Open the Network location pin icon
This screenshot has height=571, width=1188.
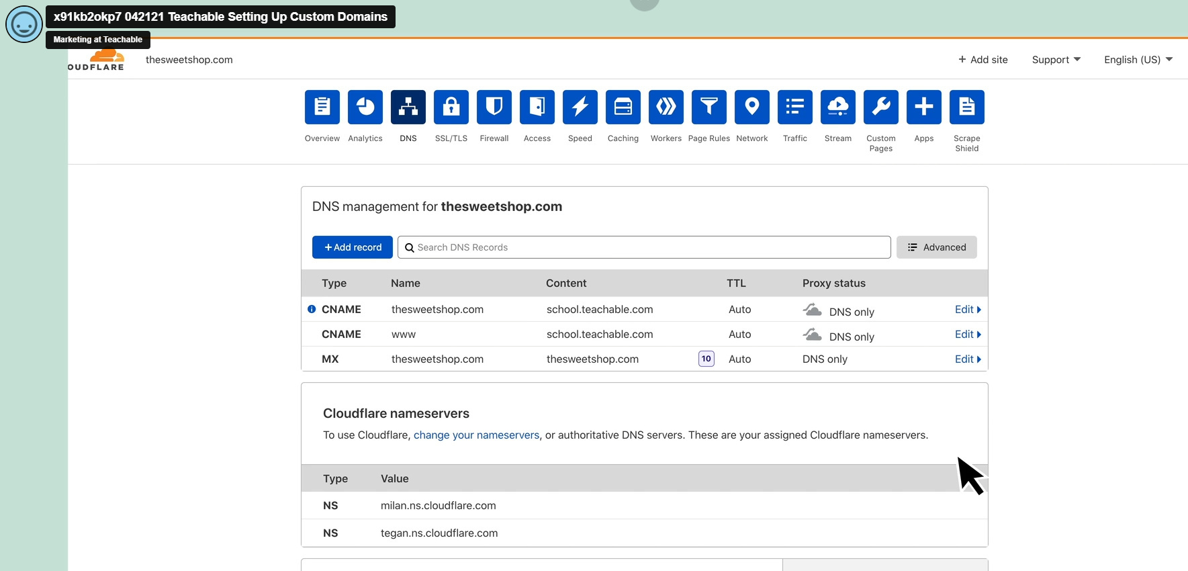click(752, 107)
